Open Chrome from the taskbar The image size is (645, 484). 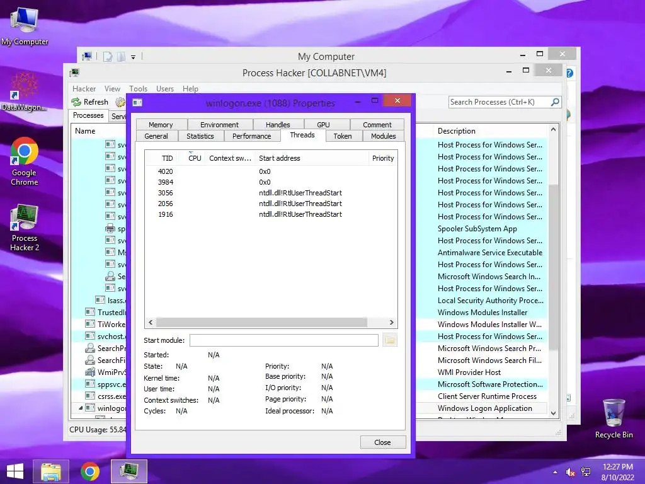pyautogui.click(x=89, y=471)
